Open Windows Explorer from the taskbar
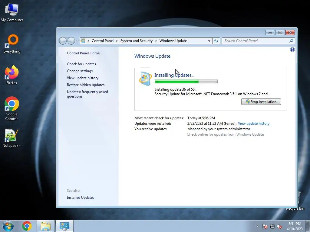This screenshot has width=310, height=232. 46,226
